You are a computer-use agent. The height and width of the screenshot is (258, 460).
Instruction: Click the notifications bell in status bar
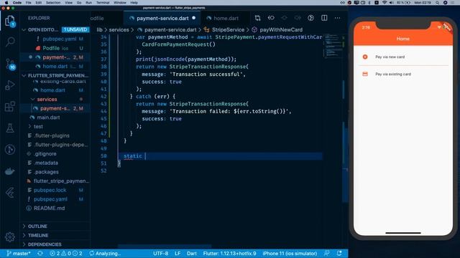339,253
